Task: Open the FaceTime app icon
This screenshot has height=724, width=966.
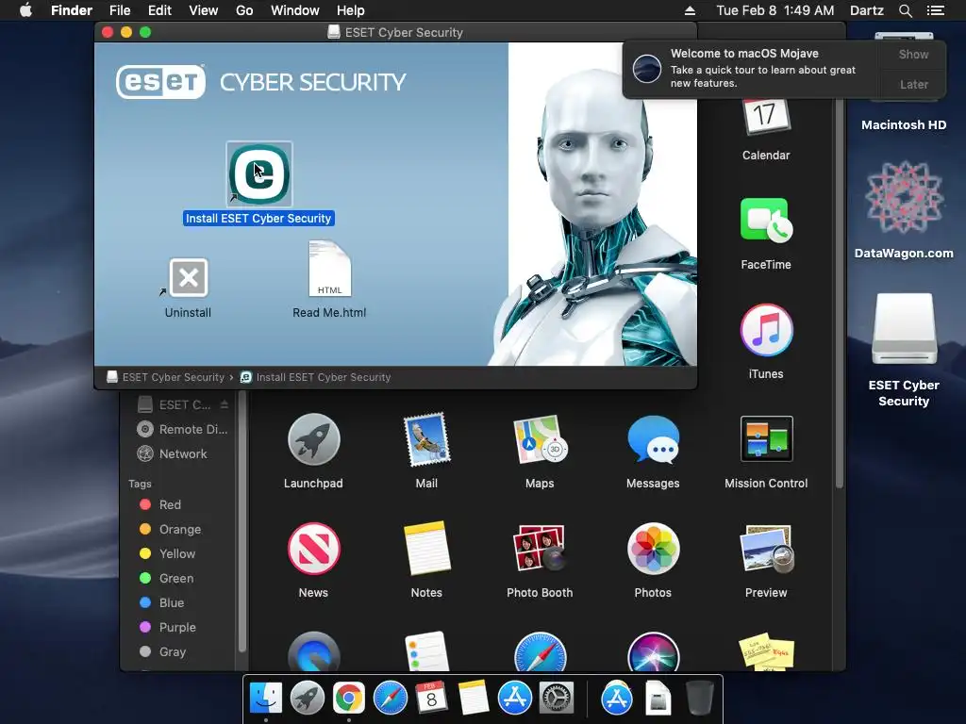Action: point(766,220)
